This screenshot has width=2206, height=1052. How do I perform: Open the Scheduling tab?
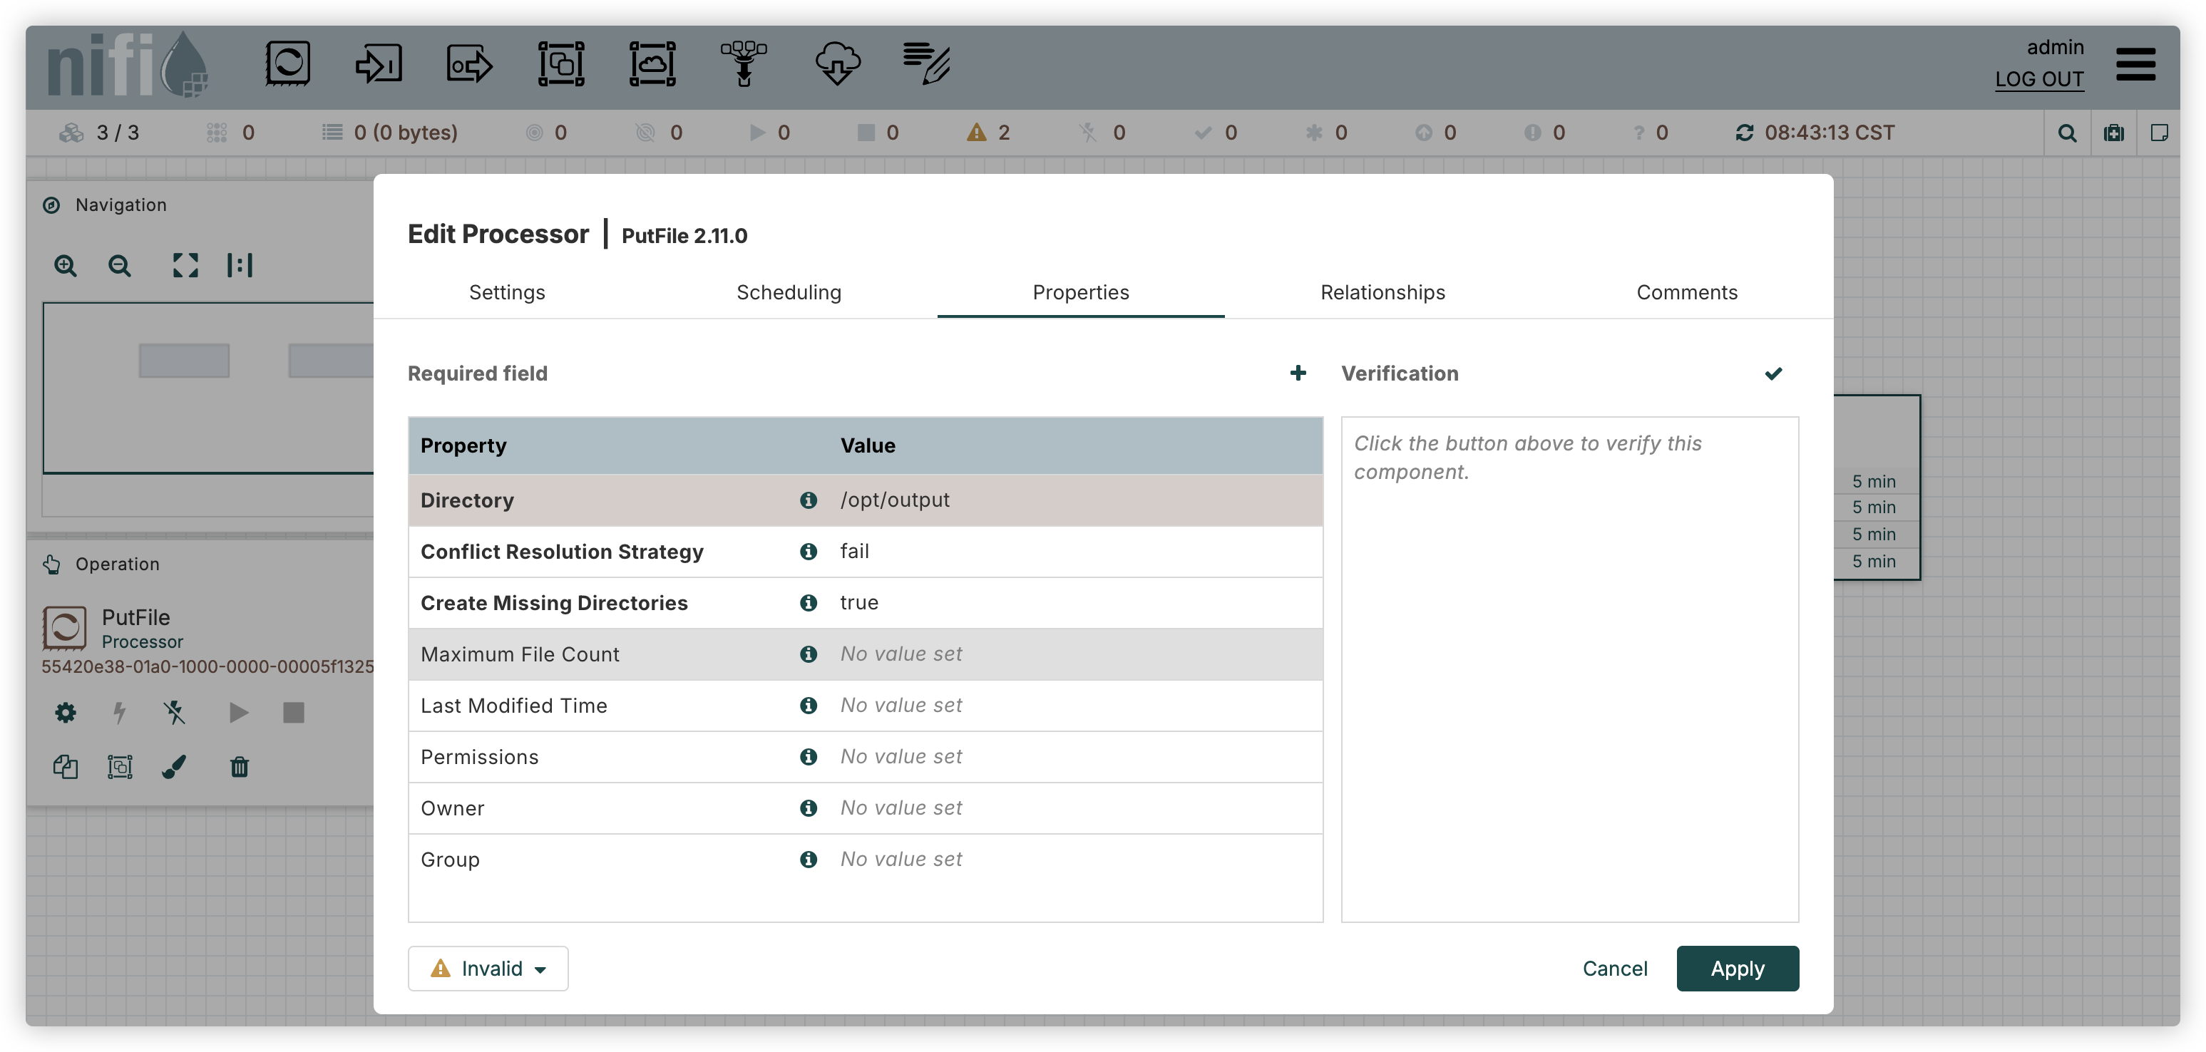click(x=789, y=293)
